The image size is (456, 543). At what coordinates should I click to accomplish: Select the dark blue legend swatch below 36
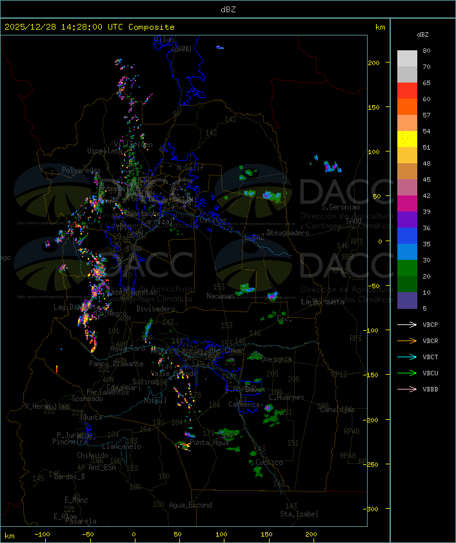coord(407,236)
